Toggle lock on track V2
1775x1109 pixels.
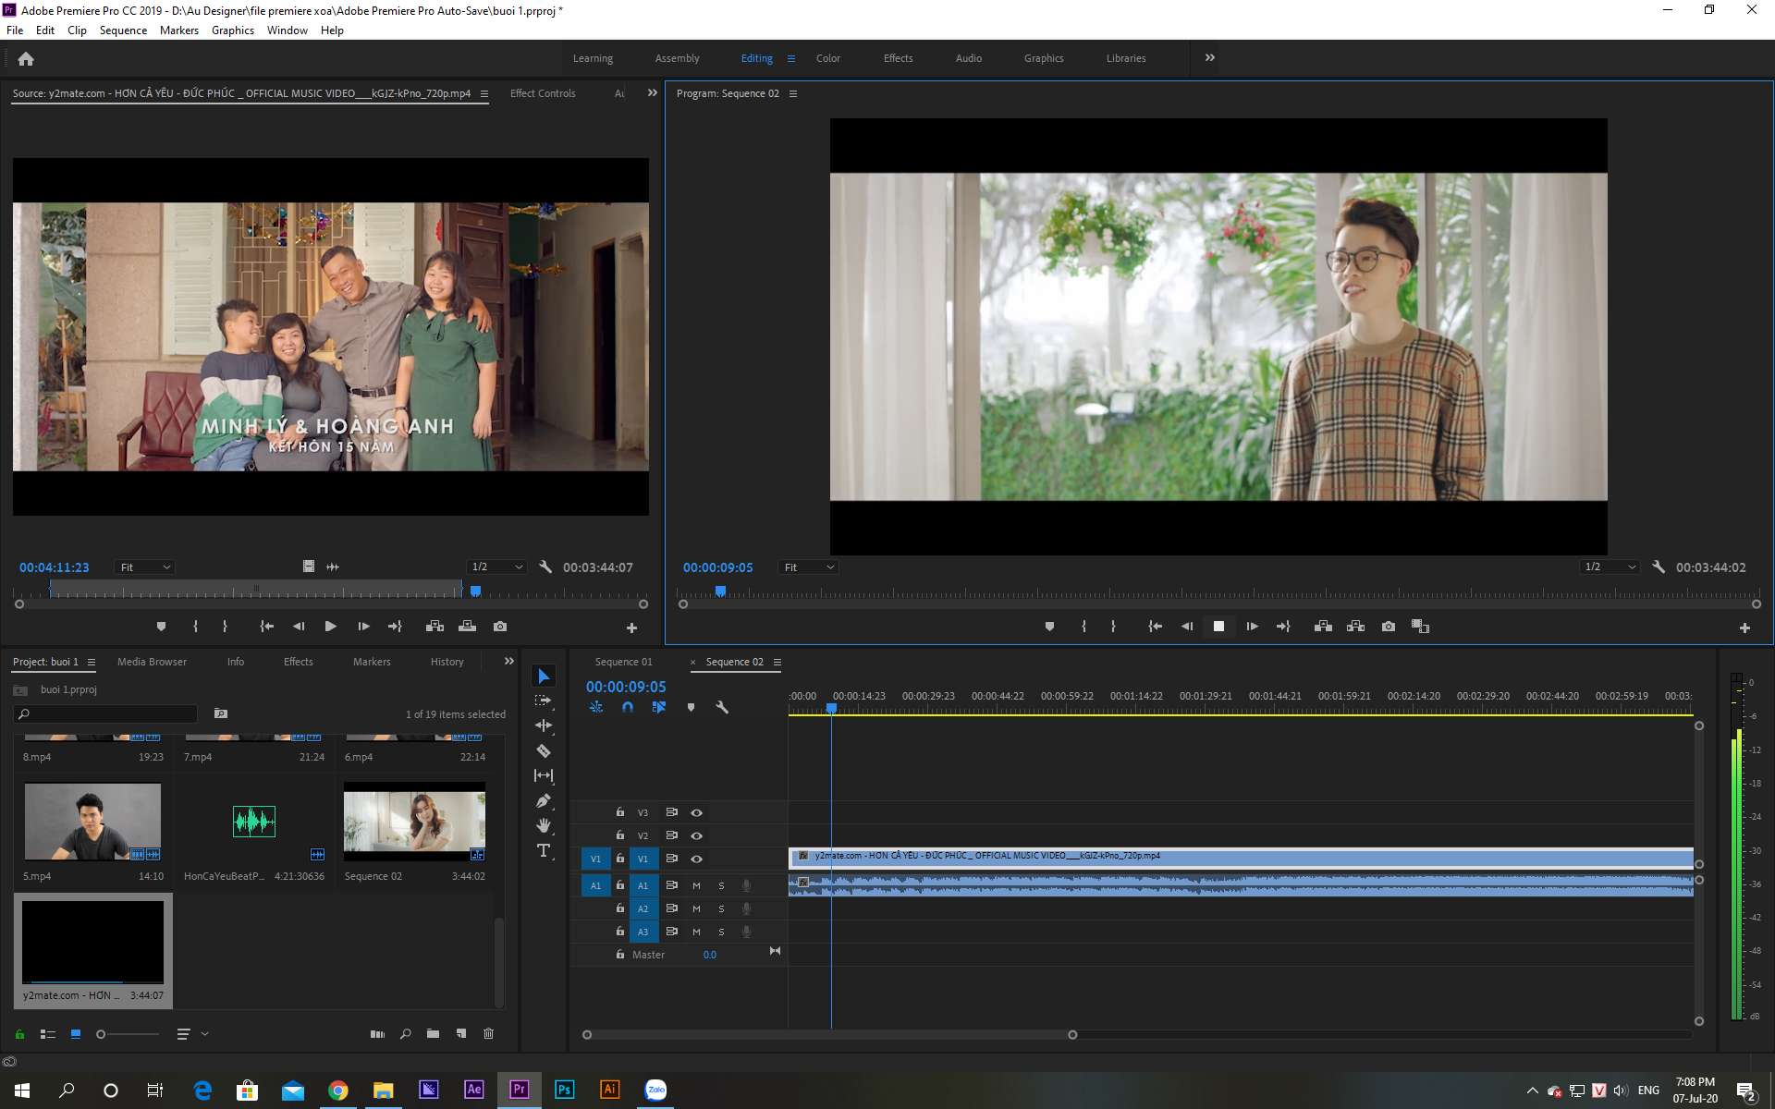[620, 835]
